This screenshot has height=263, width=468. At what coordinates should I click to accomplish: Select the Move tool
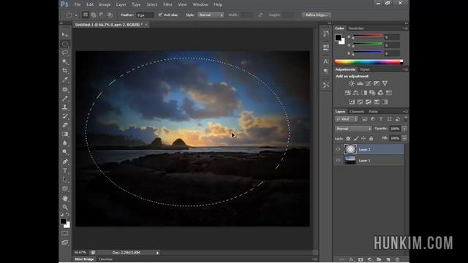pyautogui.click(x=65, y=34)
